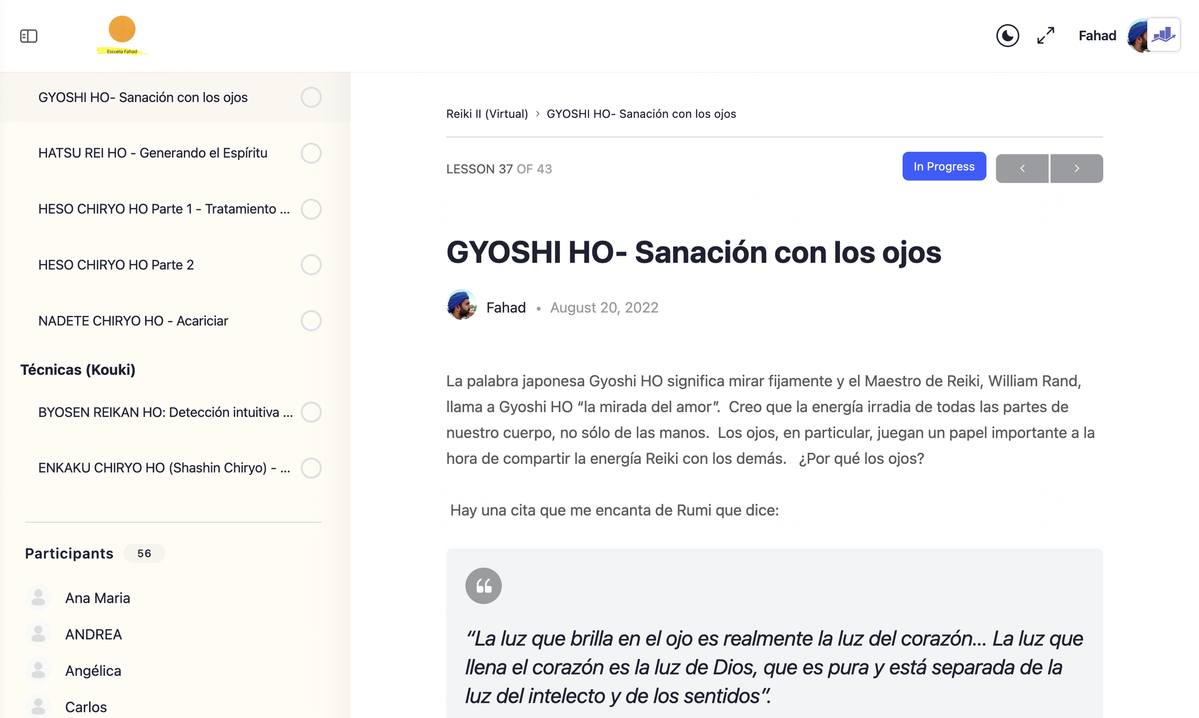
Task: Click Fahad author name link
Action: [x=506, y=306]
